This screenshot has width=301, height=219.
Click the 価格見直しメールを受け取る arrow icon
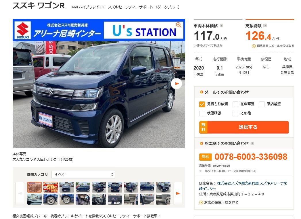click(x=254, y=46)
